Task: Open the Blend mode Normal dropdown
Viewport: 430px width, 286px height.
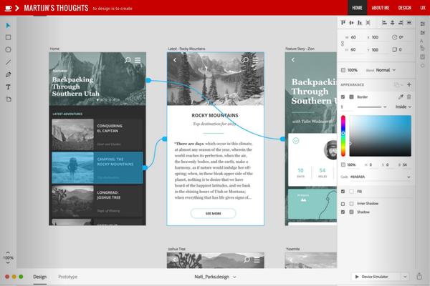Action: pos(386,70)
